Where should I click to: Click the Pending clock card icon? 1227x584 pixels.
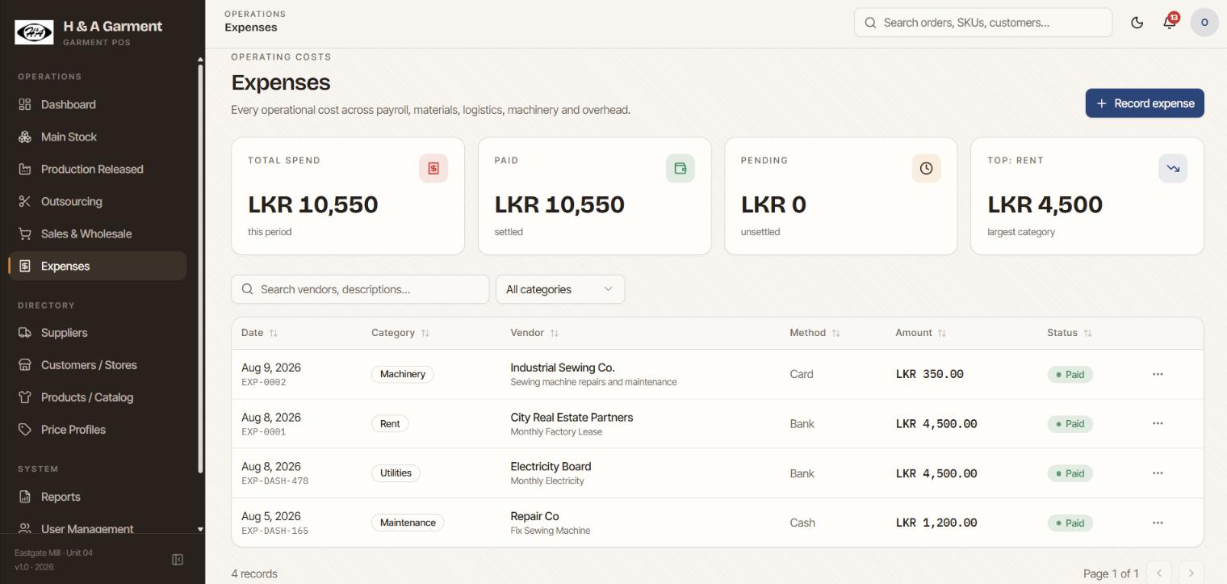coord(926,168)
